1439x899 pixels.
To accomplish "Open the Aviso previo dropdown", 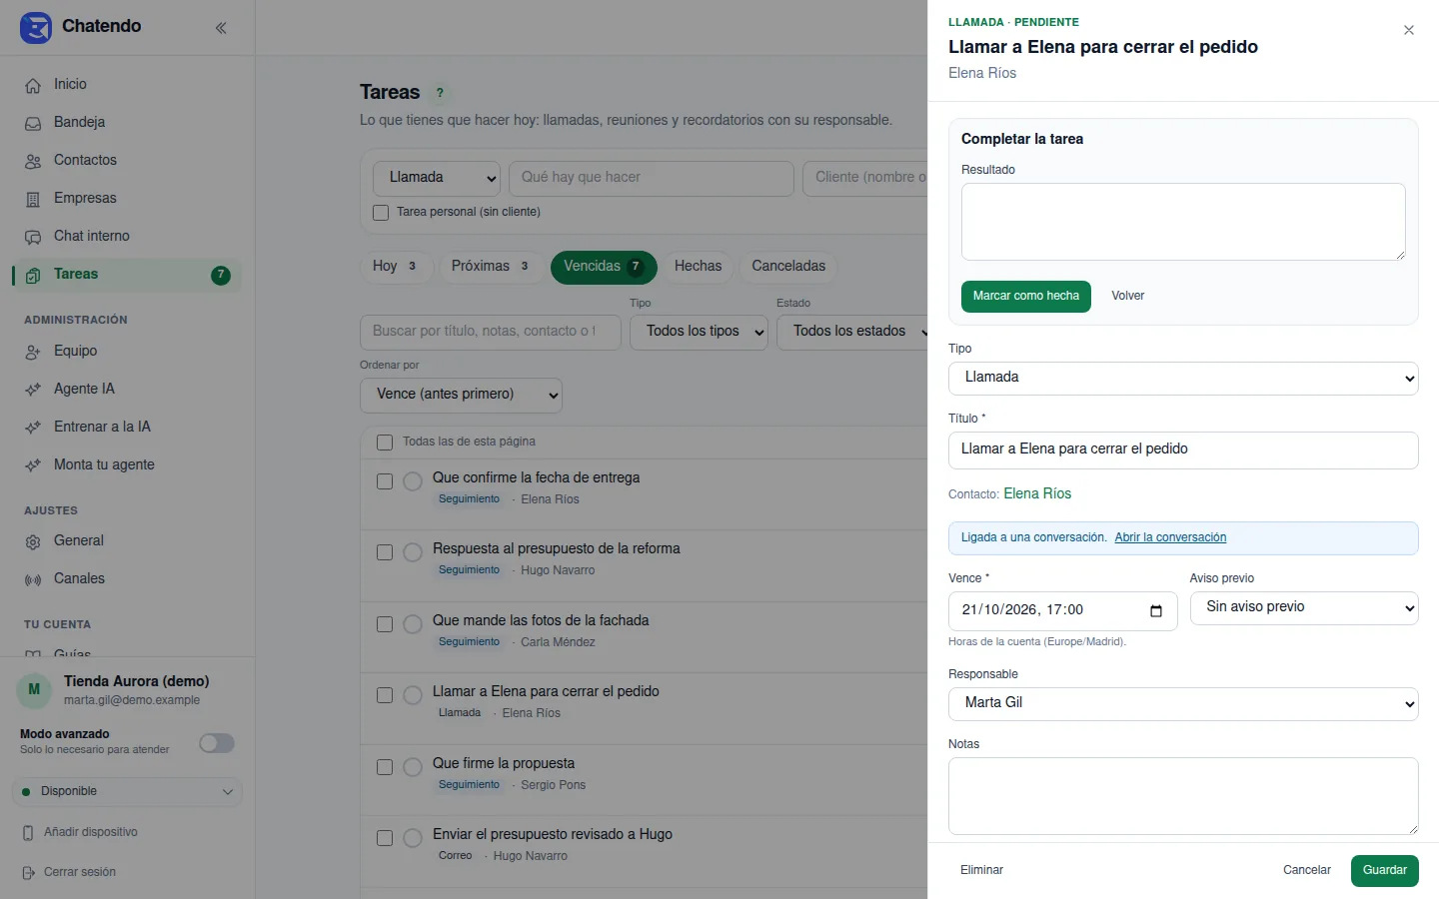I will click(1304, 607).
